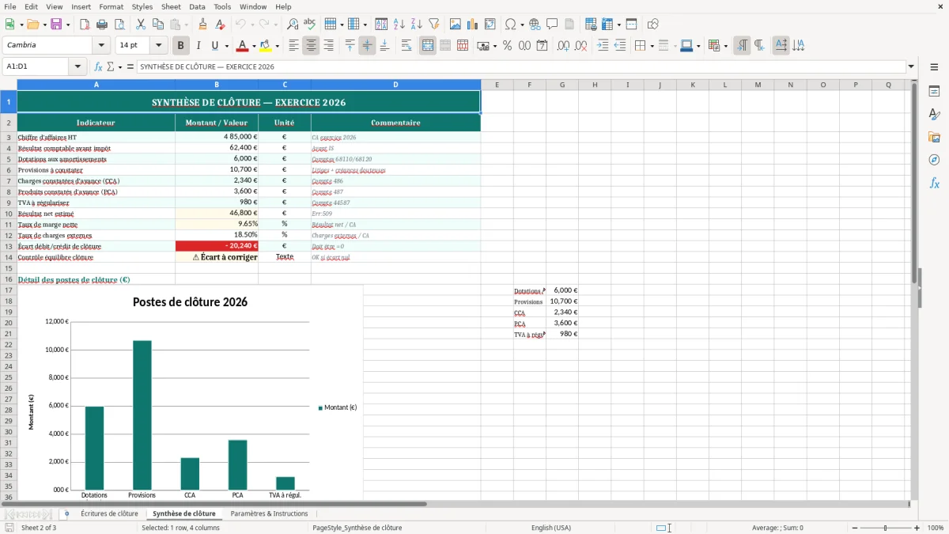Open Sidebar Gallery icon
Viewport: 949px width, 534px height.
pos(934,138)
